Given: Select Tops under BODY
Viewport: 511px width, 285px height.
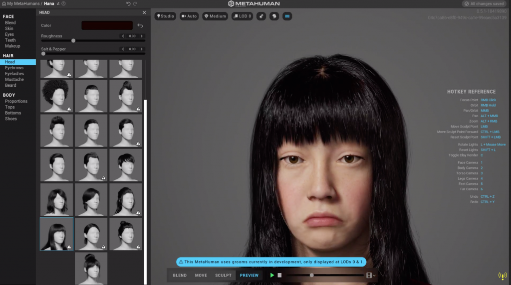Looking at the screenshot, I should tap(10, 107).
